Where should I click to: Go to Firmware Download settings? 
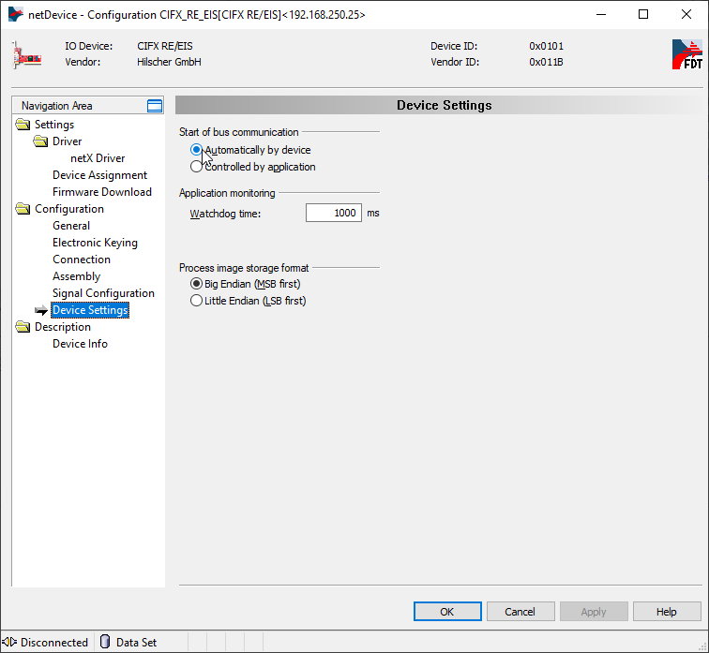point(101,192)
